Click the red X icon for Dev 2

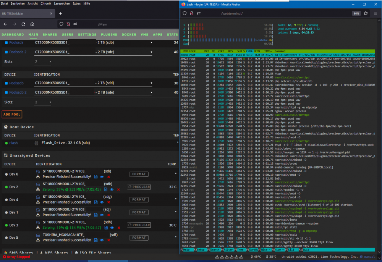tap(118, 189)
